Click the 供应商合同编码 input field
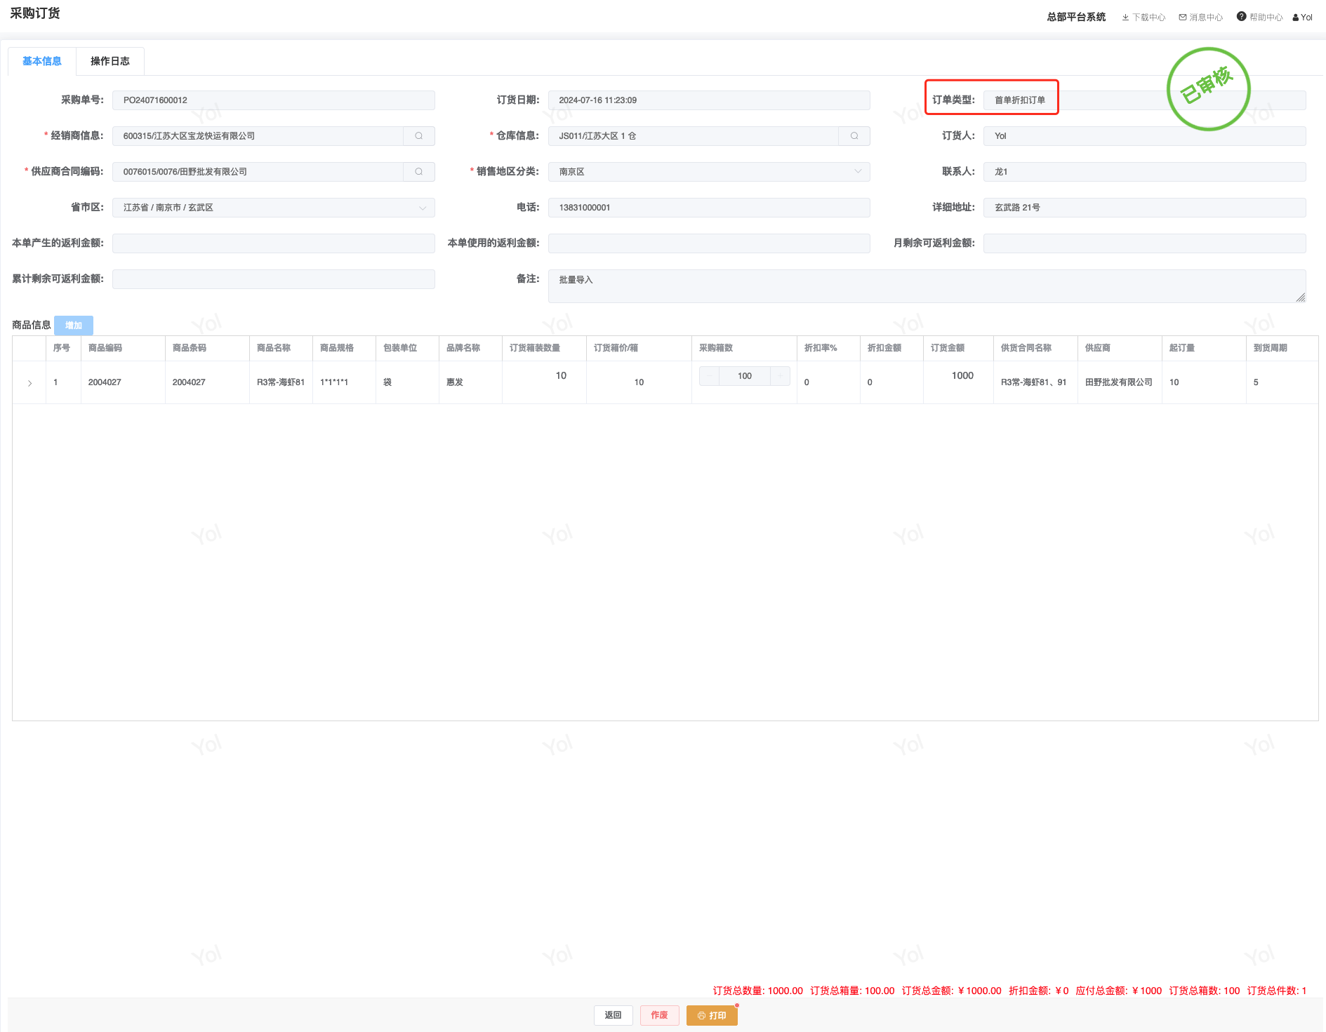Screen dimensions: 1326x1032 pos(258,172)
